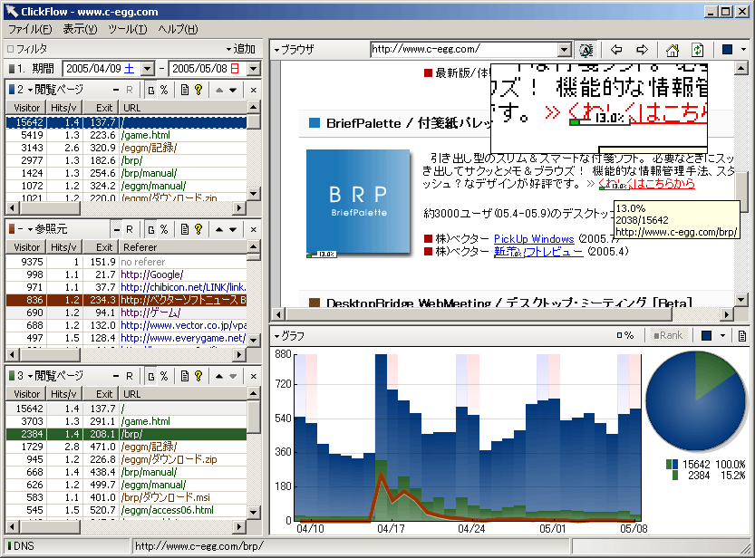755x558 pixels.
Task: Go forward in the browser panel
Action: tap(642, 50)
